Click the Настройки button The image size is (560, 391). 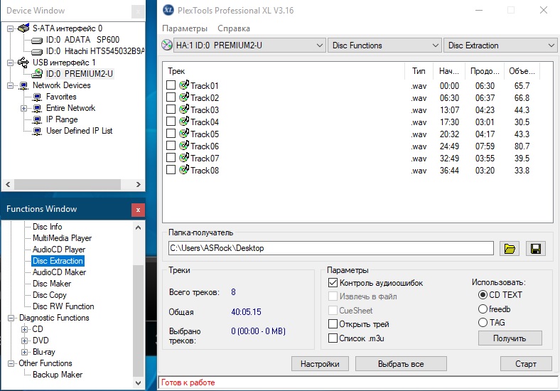click(x=320, y=364)
